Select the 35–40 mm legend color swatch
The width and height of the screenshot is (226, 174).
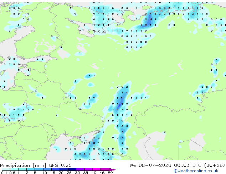[x=88, y=169]
